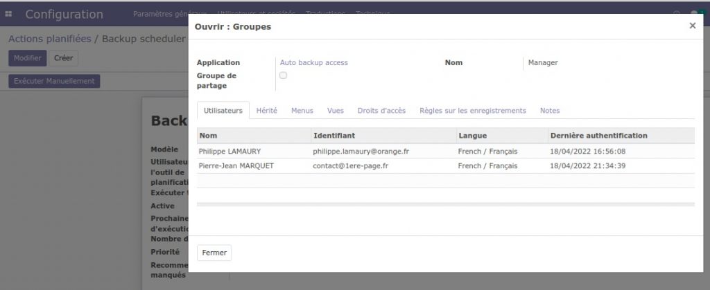This screenshot has height=290, width=710.
Task: Open the Notes tab
Action: (x=550, y=110)
